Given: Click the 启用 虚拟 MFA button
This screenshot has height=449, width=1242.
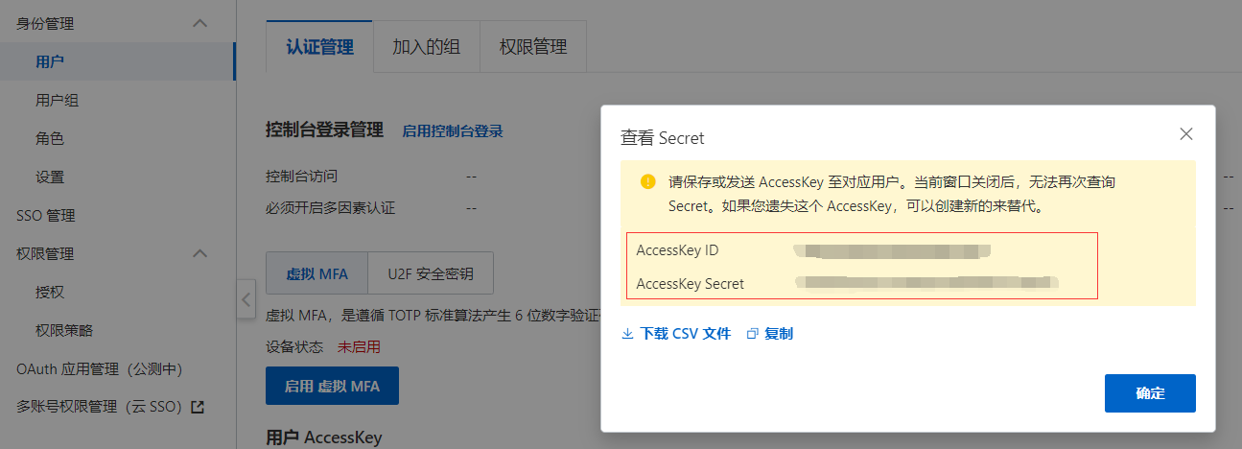Looking at the screenshot, I should point(332,387).
